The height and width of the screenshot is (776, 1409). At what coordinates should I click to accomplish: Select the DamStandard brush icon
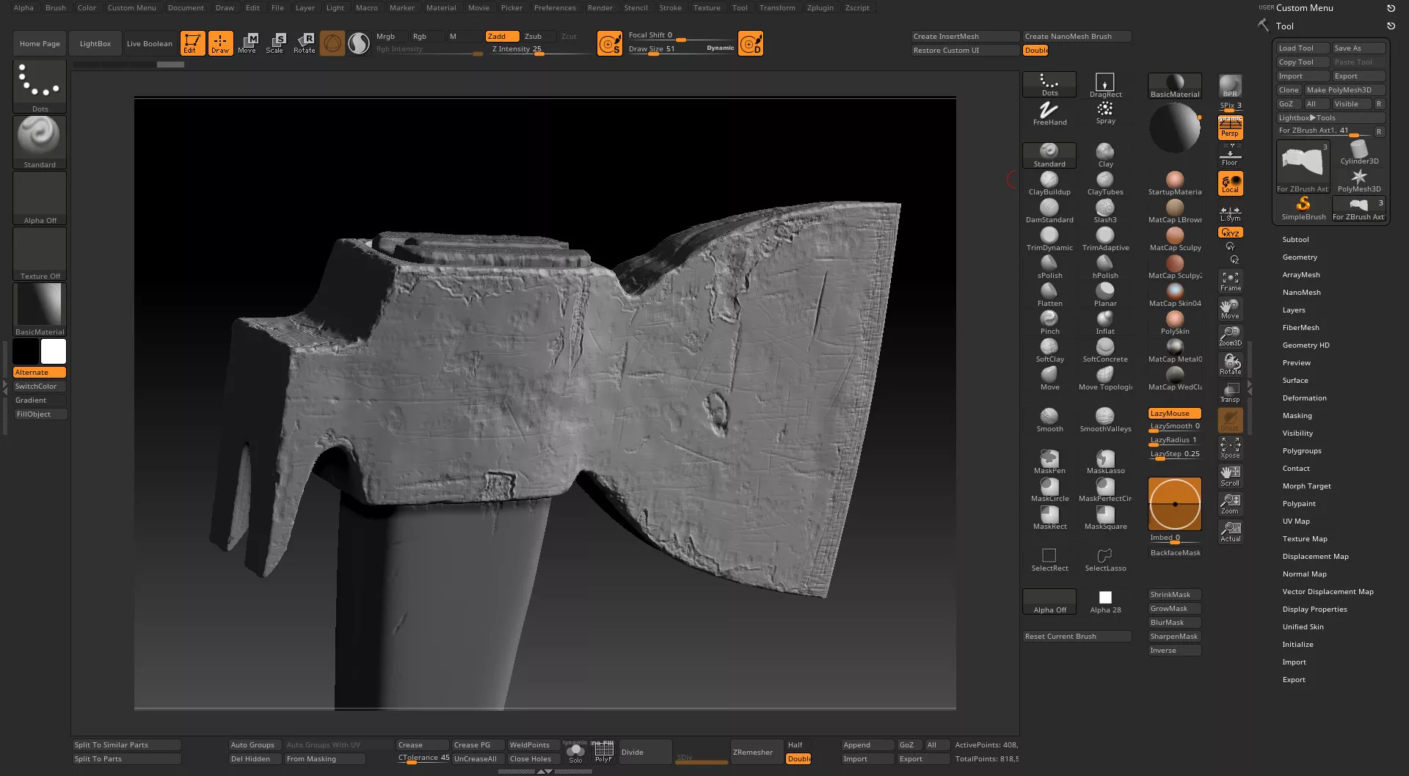[x=1049, y=208]
